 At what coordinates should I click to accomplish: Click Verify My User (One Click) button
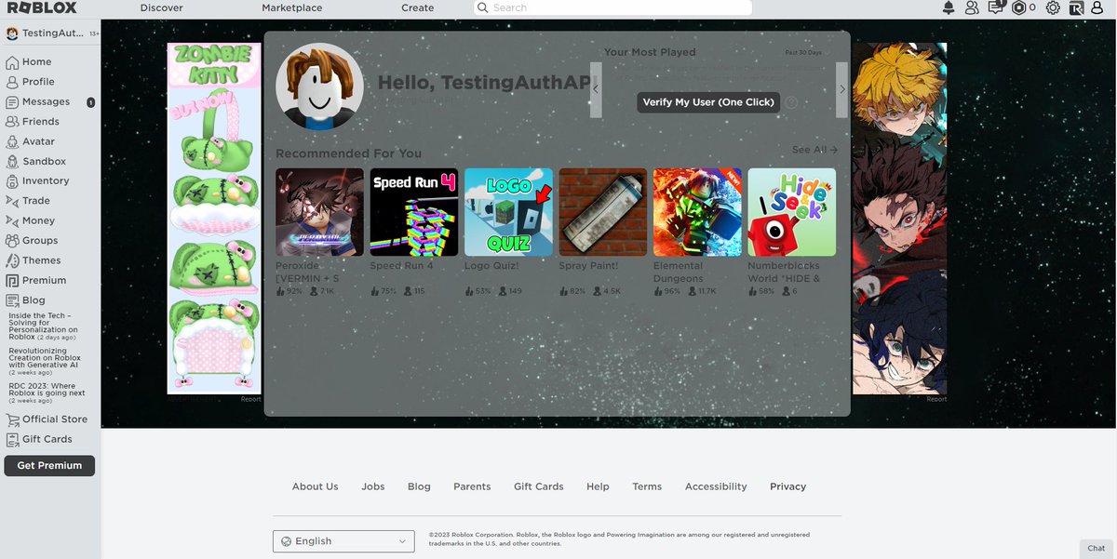708,102
